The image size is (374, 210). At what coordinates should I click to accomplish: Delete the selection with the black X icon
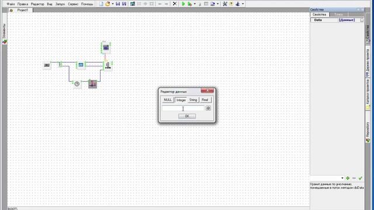175,4
